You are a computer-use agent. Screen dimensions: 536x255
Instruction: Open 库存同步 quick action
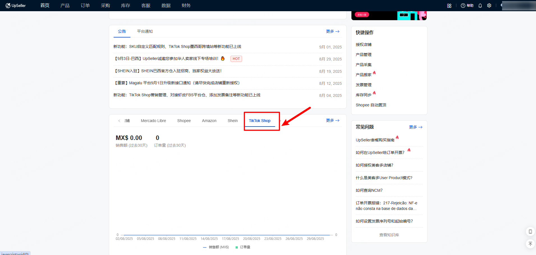point(364,95)
